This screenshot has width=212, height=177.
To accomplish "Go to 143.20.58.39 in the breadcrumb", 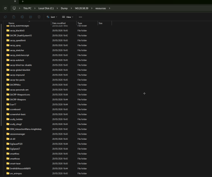I will tap(81, 8).
